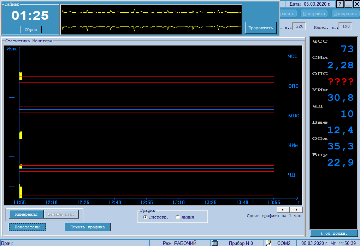The width and height of the screenshot is (360, 246).
Task: Close the monitor window
Action: [x=356, y=4]
